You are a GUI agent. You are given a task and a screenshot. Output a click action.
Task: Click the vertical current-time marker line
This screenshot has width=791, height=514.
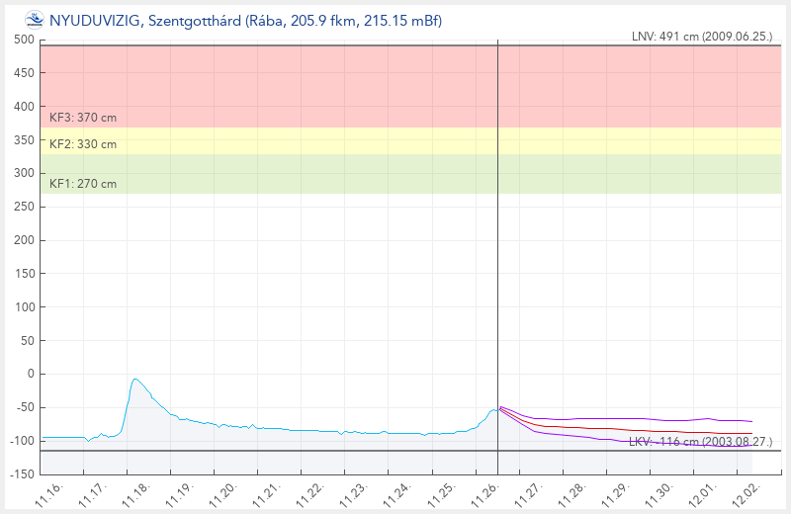pyautogui.click(x=497, y=247)
